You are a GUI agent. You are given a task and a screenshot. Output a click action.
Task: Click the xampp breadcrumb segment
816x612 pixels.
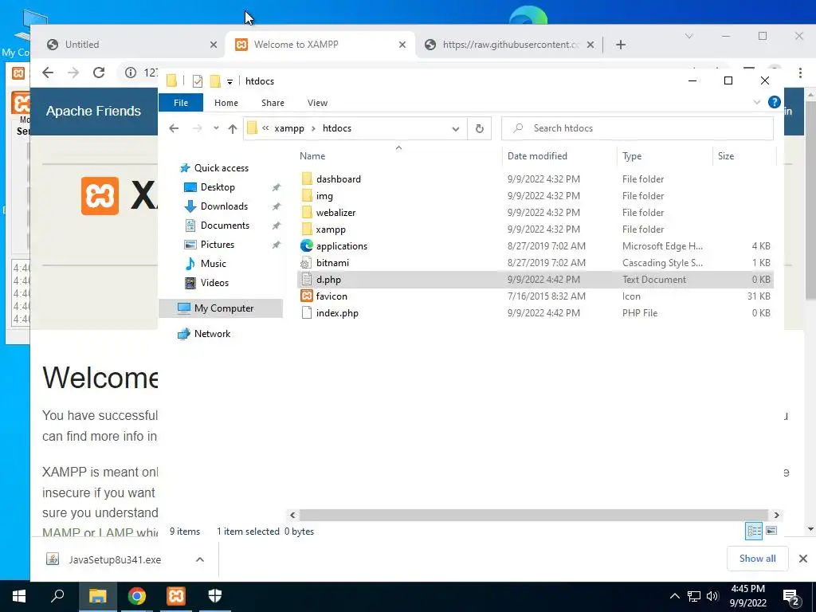tap(288, 128)
